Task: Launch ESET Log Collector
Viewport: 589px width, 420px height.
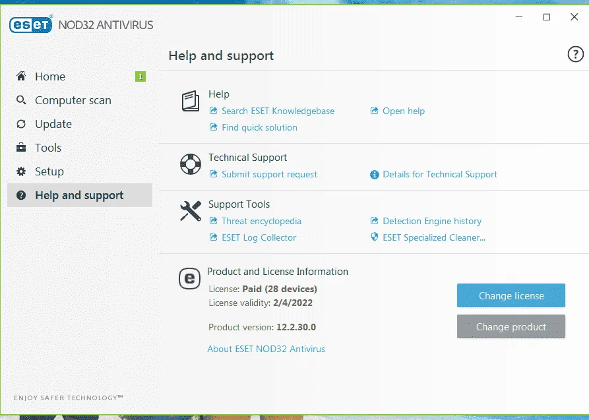Action: point(259,237)
